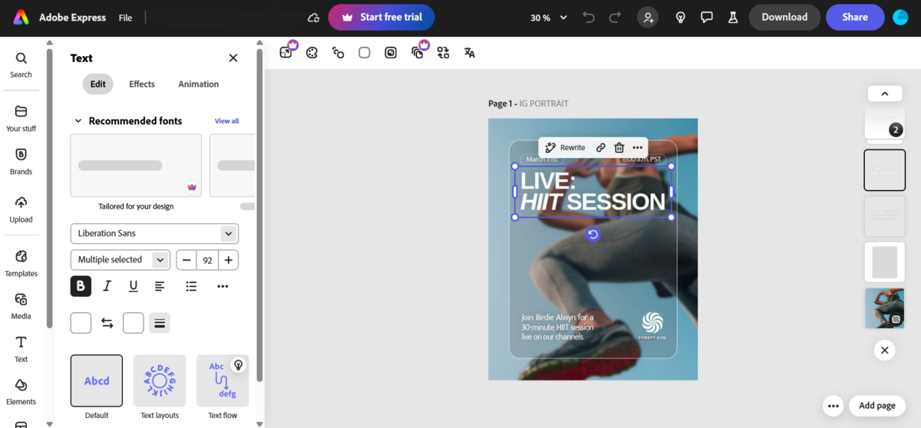Toggle italic formatting
The image size is (921, 428).
pyautogui.click(x=107, y=286)
